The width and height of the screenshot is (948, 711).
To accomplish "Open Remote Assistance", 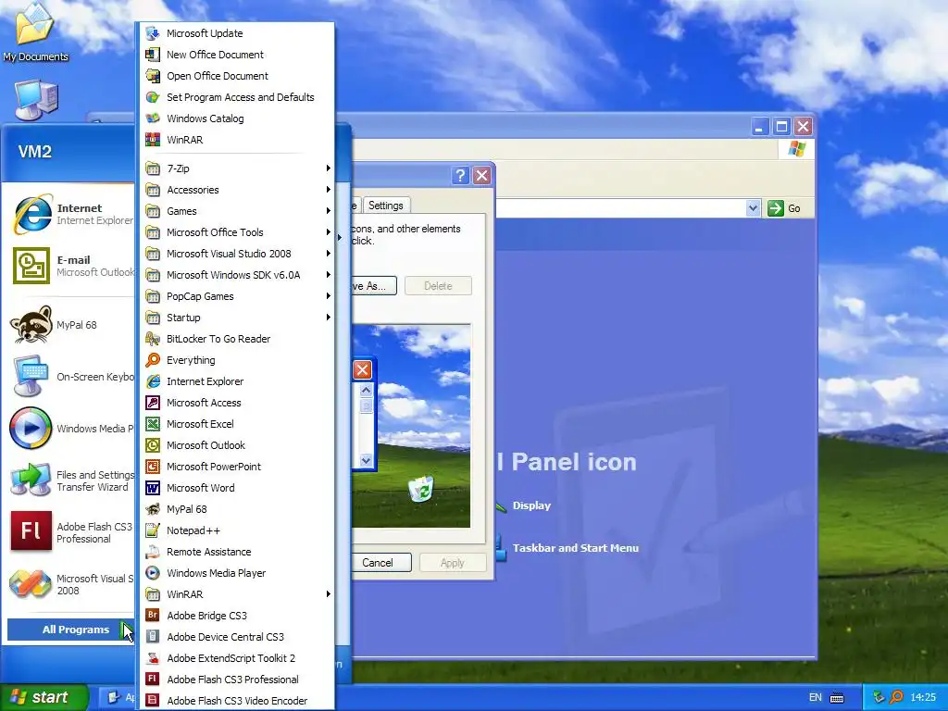I will pos(237,552).
